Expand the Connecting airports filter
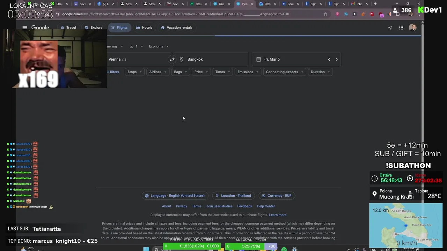Image resolution: width=447 pixels, height=251 pixels. pyautogui.click(x=285, y=72)
